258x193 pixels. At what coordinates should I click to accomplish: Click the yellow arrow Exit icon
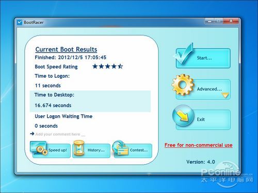pyautogui.click(x=183, y=116)
